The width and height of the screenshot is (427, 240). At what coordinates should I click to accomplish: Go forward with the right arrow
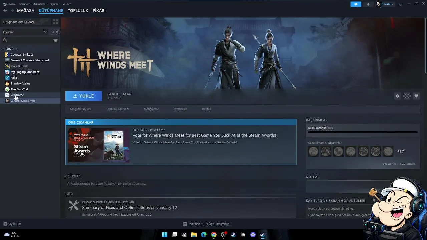(12, 11)
